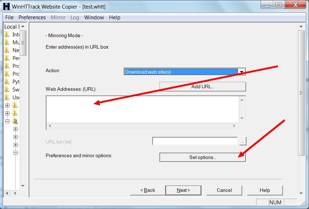The width and height of the screenshot is (309, 209).
Task: Click the URL box vertical scroll up arrow
Action: pyautogui.click(x=242, y=100)
